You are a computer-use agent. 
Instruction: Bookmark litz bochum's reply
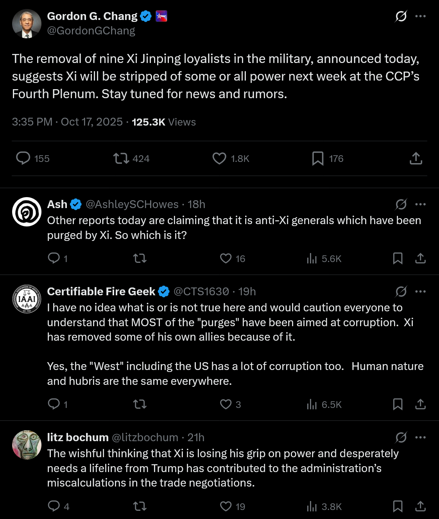click(x=398, y=506)
